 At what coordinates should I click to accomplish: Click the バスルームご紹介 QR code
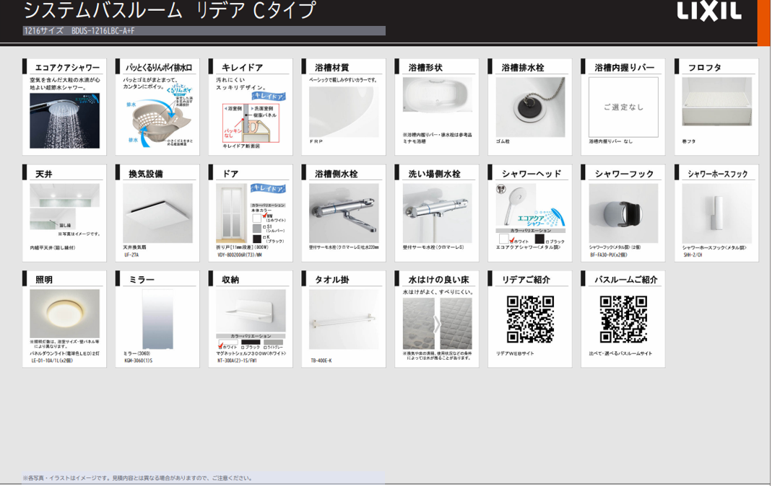623,319
